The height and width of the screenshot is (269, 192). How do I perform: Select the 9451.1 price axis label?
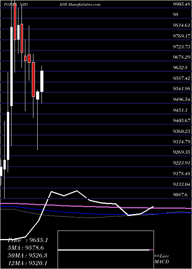(x=180, y=110)
